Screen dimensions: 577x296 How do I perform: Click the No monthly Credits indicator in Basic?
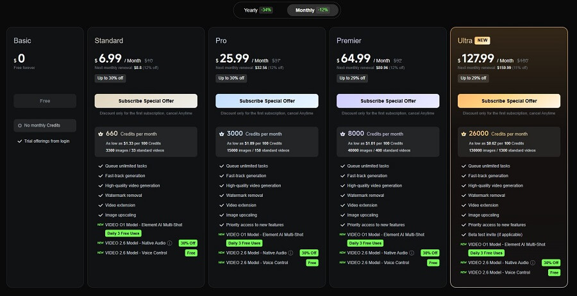click(x=45, y=125)
